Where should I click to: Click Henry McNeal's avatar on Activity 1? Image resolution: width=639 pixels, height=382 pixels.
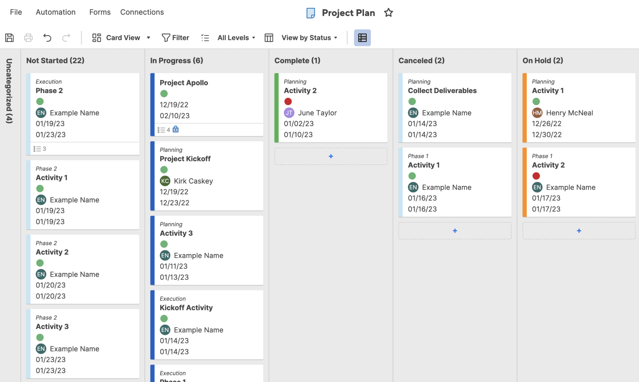[537, 113]
